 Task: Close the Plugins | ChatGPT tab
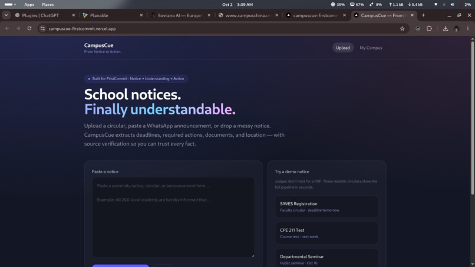[x=73, y=15]
